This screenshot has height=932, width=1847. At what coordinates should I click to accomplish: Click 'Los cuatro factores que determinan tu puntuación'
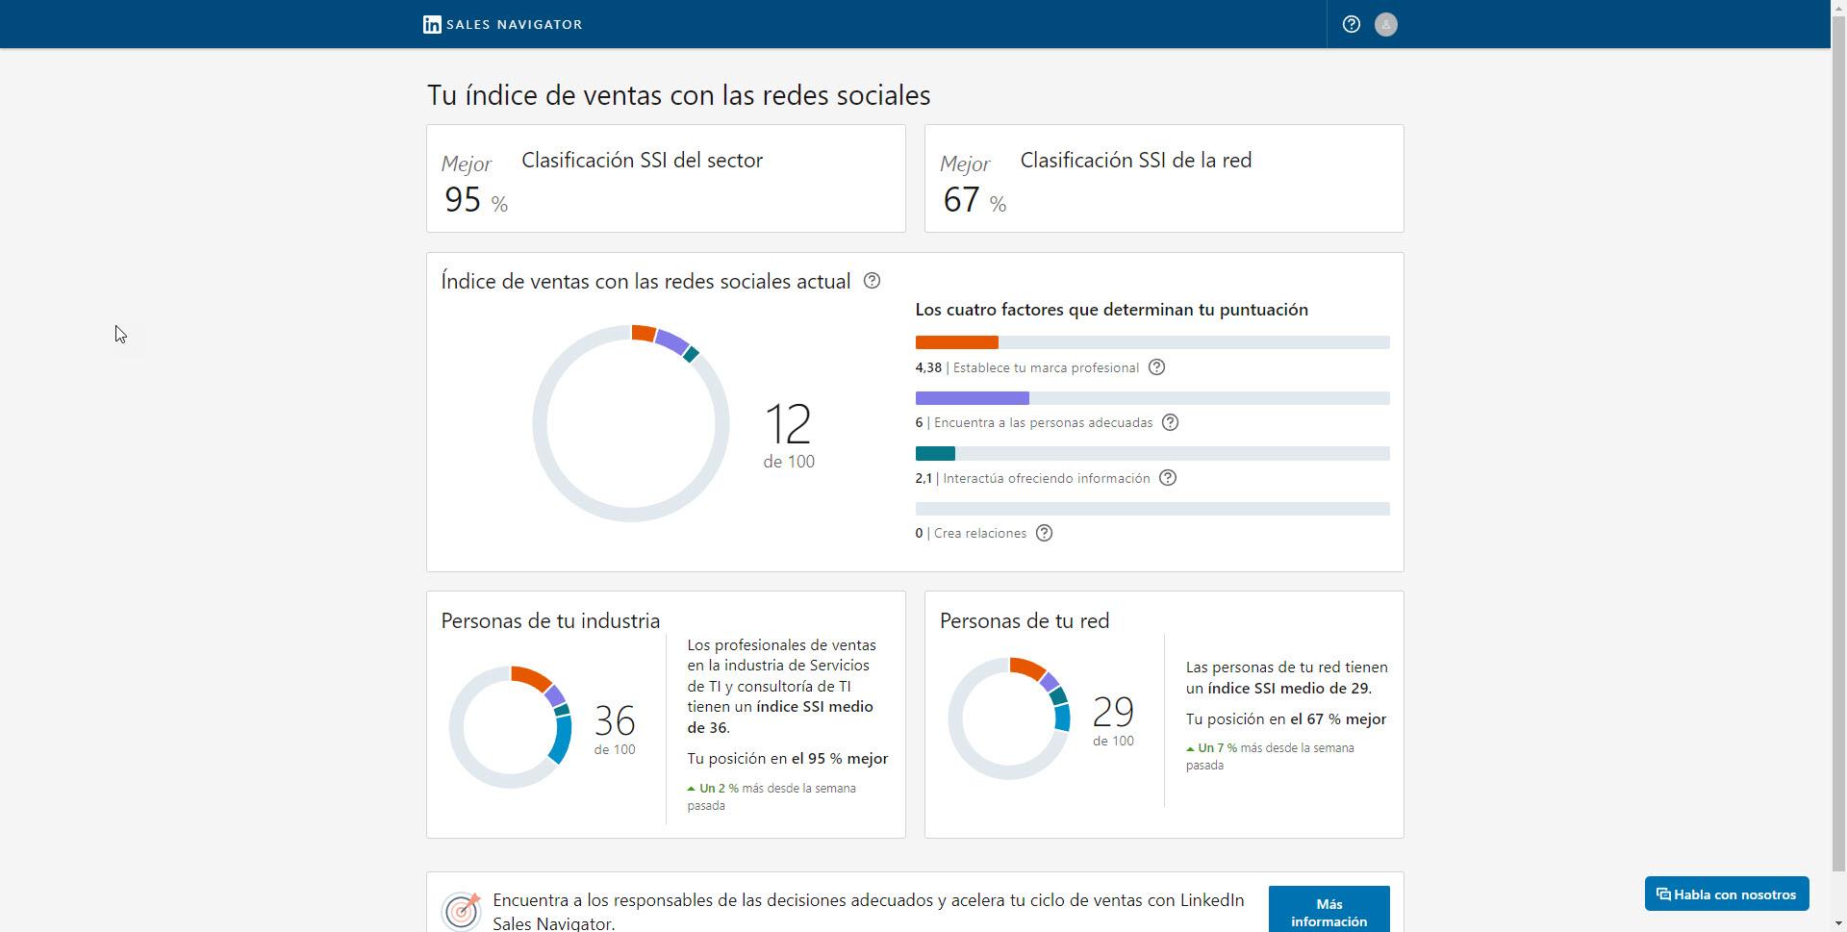(x=1111, y=310)
